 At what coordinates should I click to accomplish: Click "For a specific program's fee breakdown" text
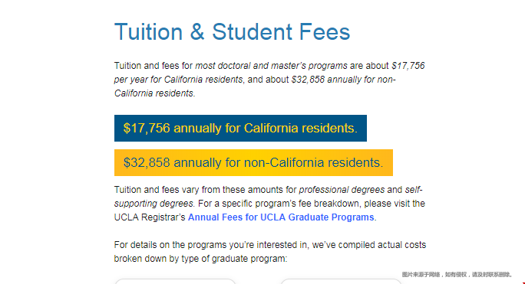(279, 204)
